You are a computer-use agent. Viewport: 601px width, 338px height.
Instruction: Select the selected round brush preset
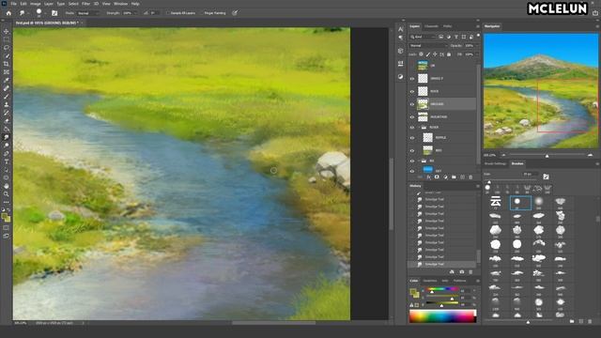pos(520,203)
